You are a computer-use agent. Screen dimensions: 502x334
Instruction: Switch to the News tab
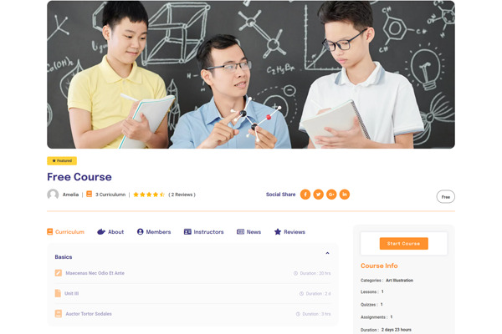[248, 232]
